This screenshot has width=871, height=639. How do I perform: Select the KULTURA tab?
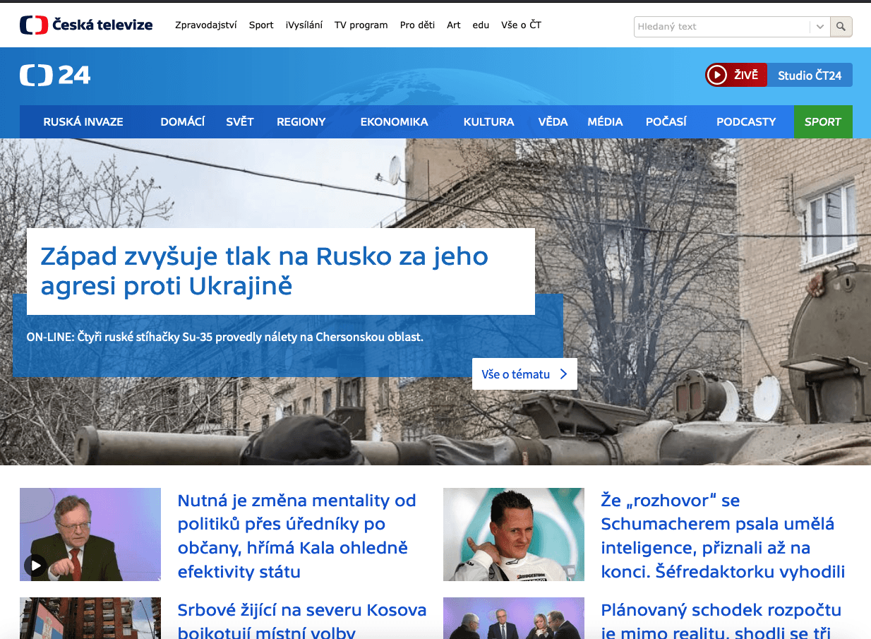pyautogui.click(x=489, y=121)
